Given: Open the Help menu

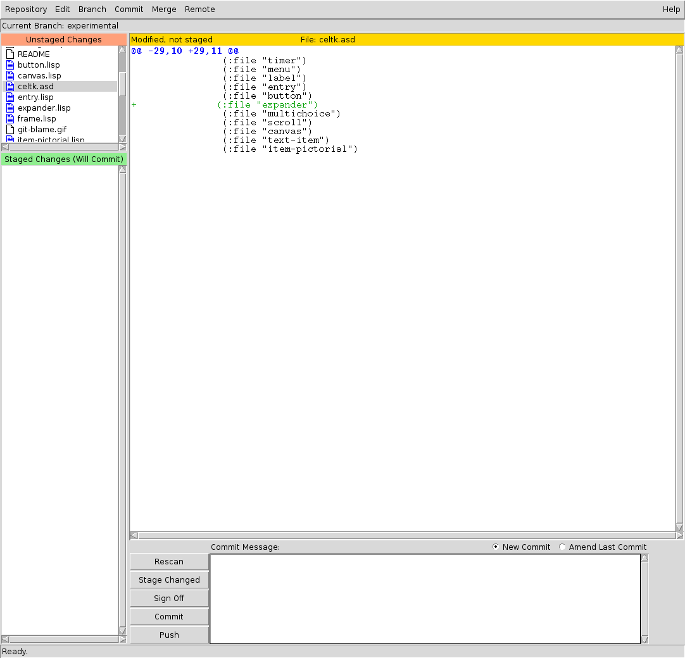Looking at the screenshot, I should point(671,9).
